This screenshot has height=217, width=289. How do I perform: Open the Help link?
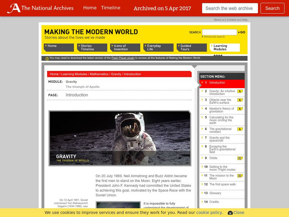[245, 20]
